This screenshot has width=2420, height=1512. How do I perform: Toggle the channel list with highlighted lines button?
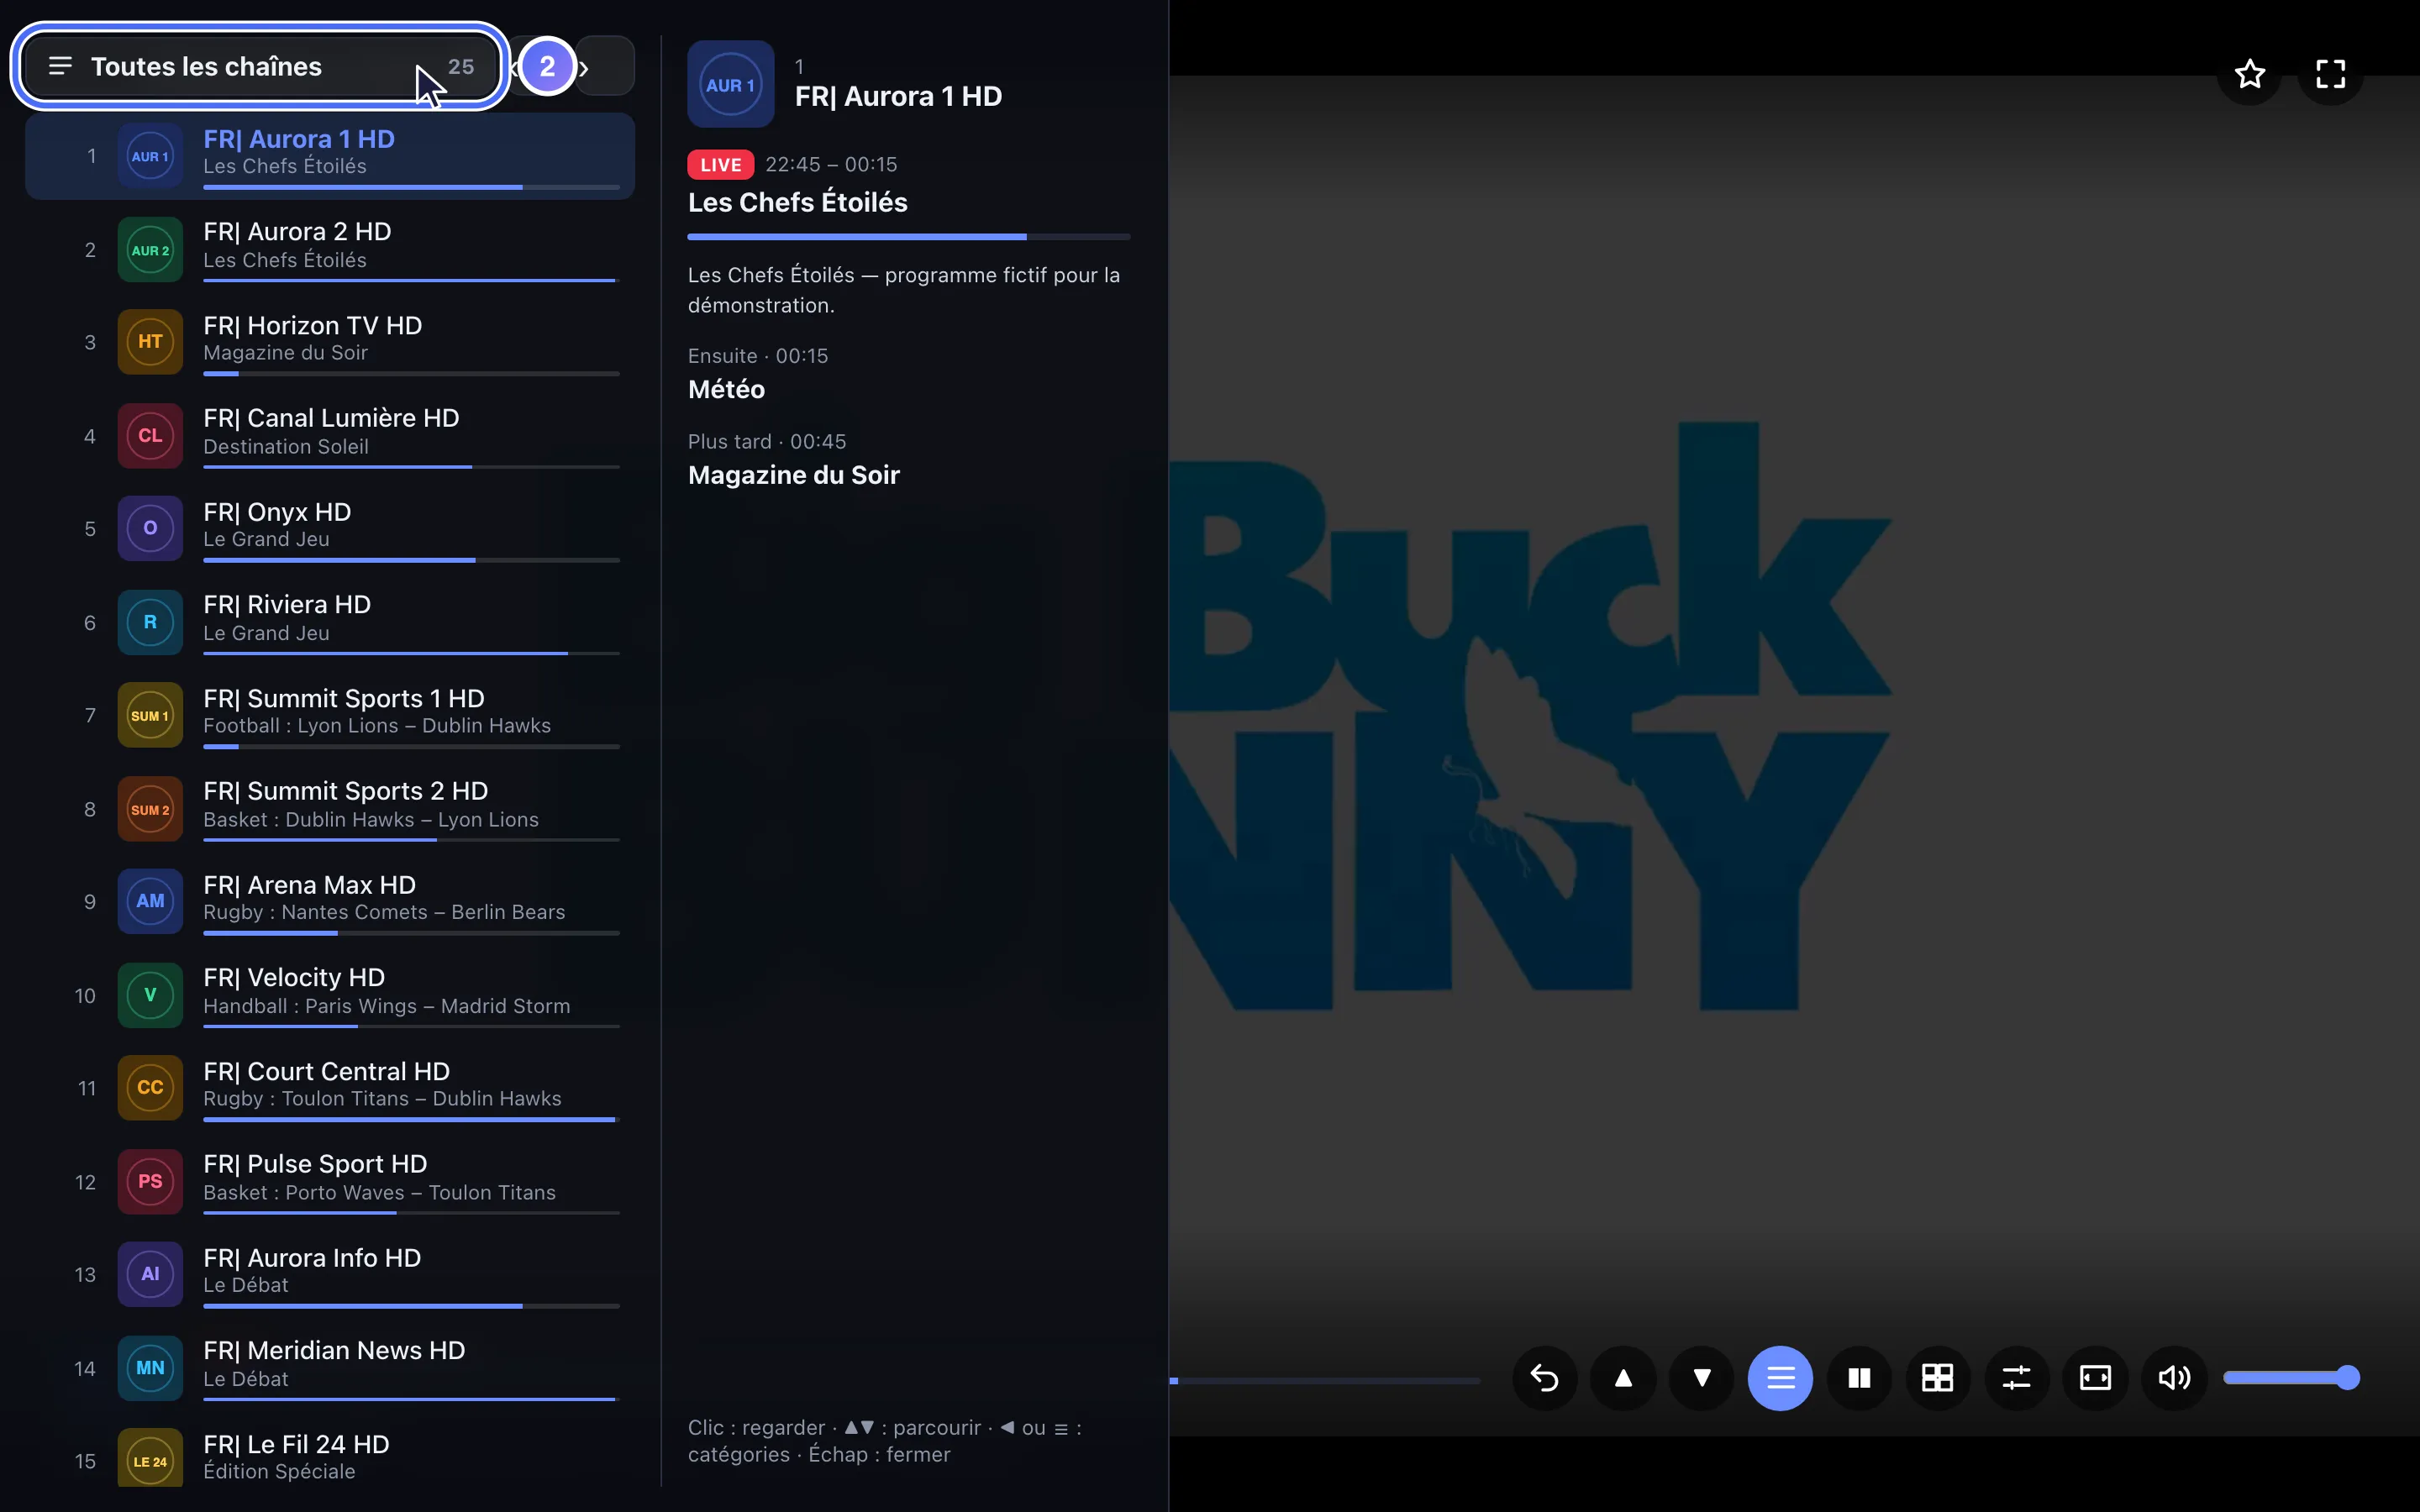click(x=1780, y=1378)
